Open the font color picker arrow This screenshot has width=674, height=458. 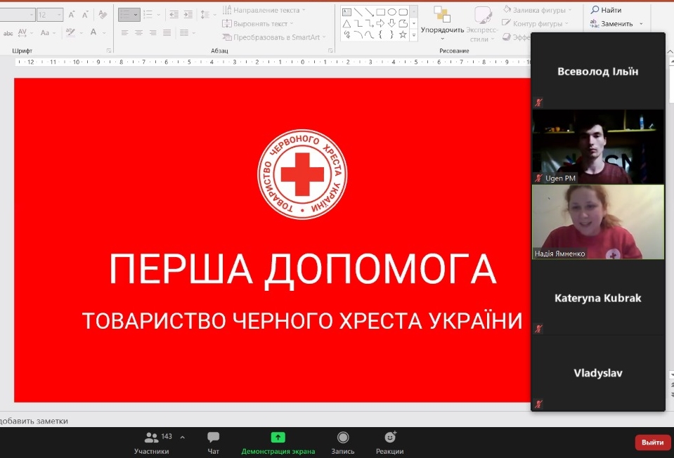[105, 33]
